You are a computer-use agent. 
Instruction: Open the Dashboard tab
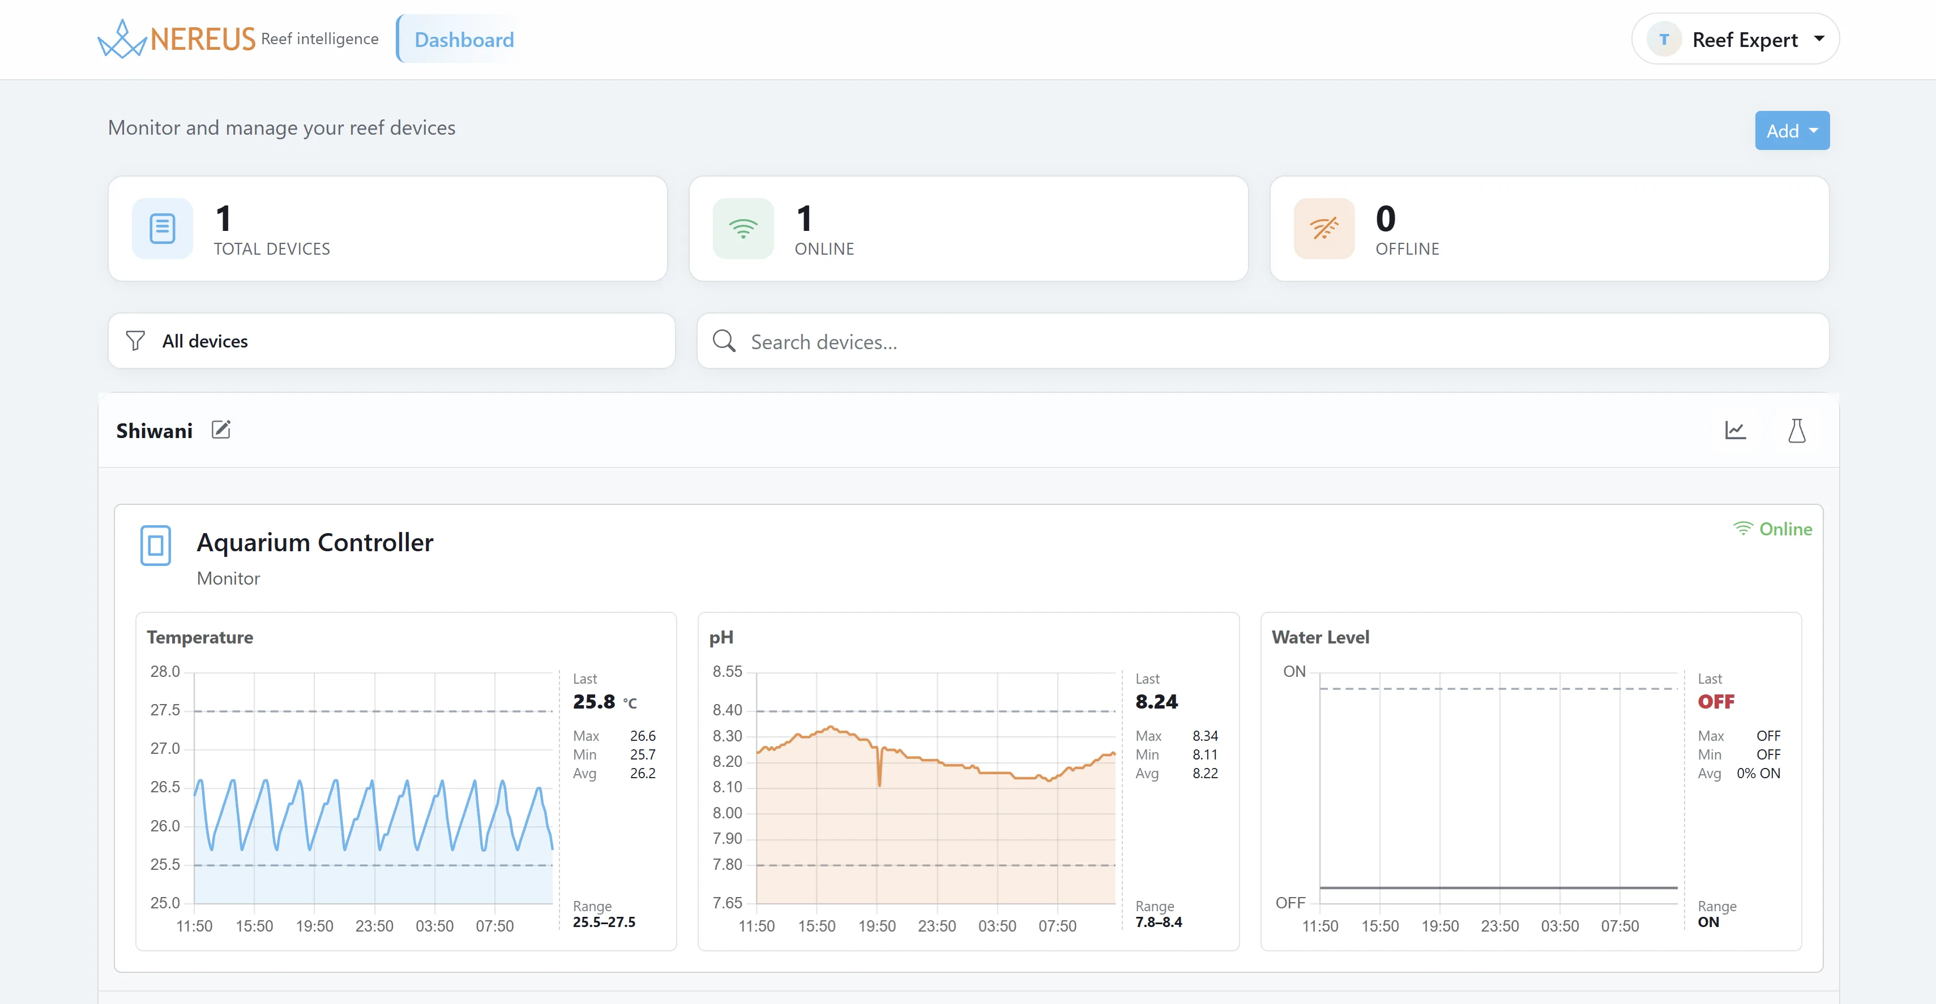pyautogui.click(x=464, y=40)
